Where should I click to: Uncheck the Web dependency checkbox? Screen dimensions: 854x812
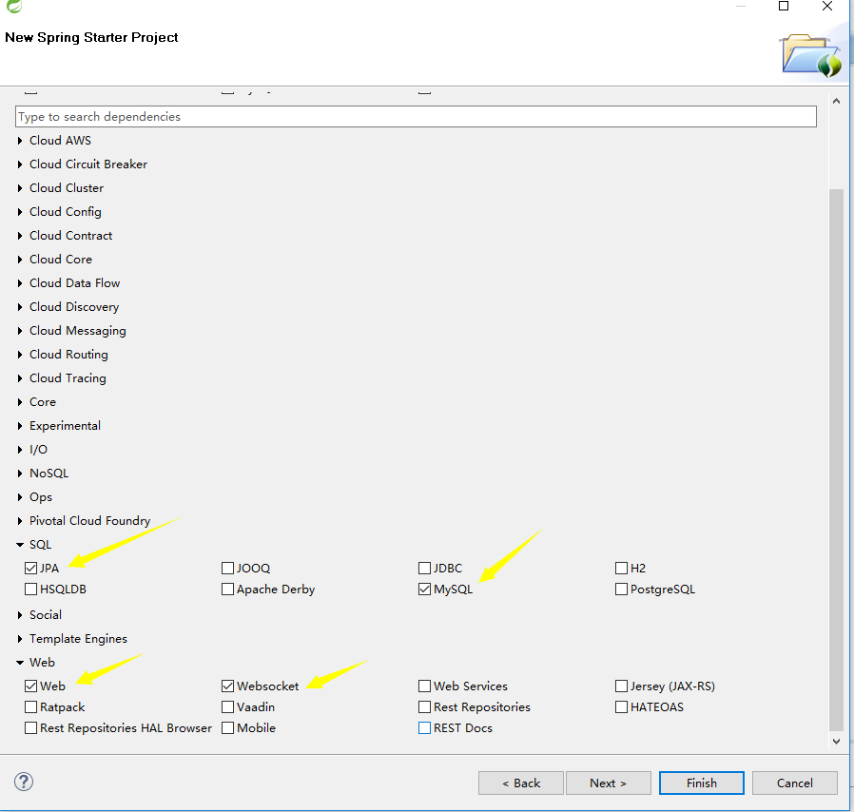(30, 686)
